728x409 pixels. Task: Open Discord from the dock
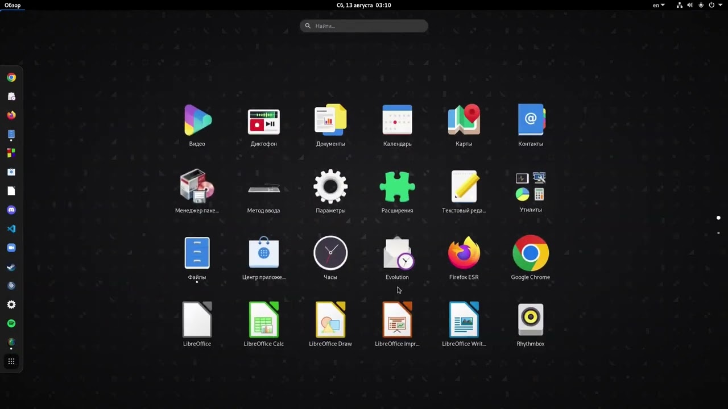click(x=11, y=210)
